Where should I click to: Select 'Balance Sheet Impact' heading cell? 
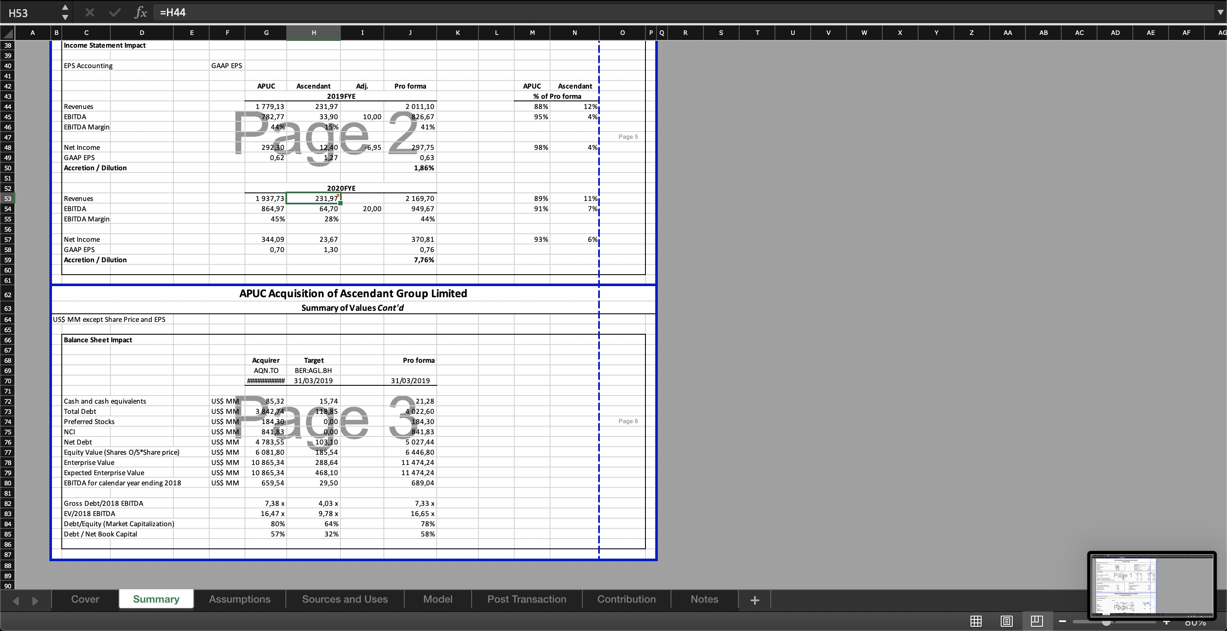coord(98,340)
